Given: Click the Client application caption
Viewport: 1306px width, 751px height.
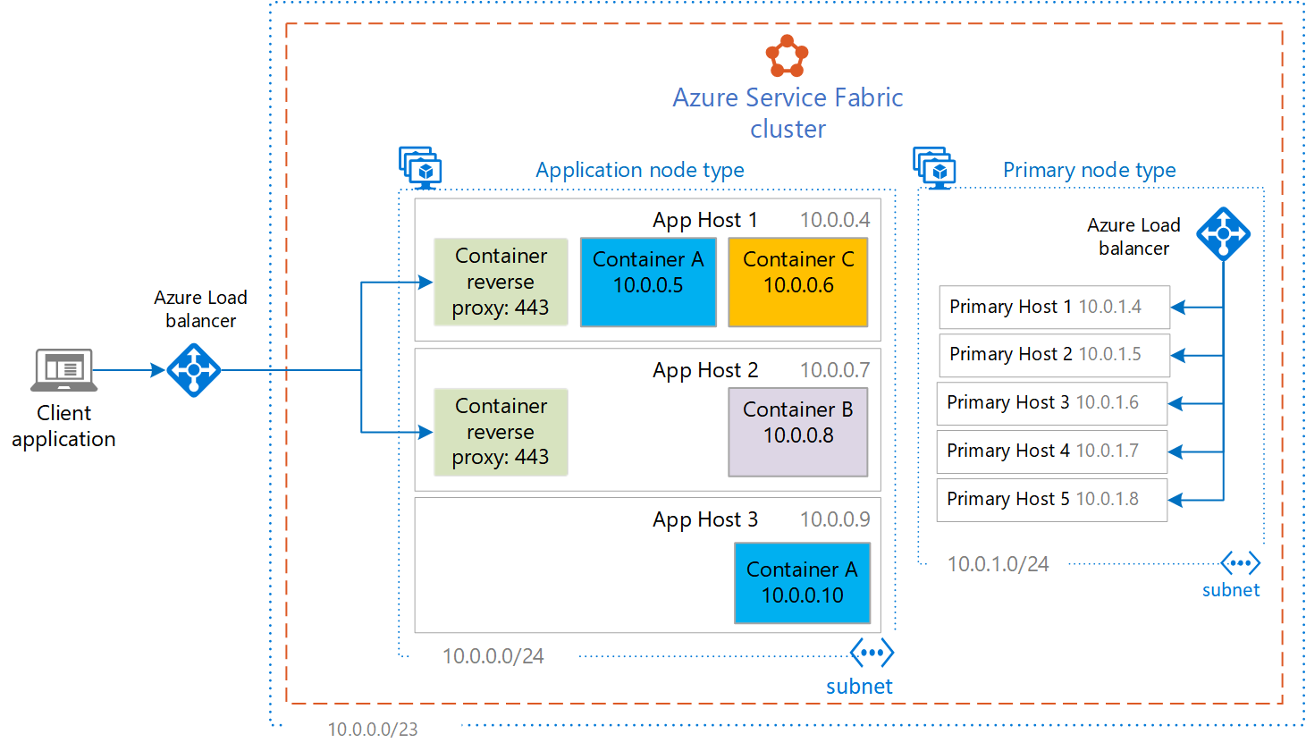Looking at the screenshot, I should point(63,426).
